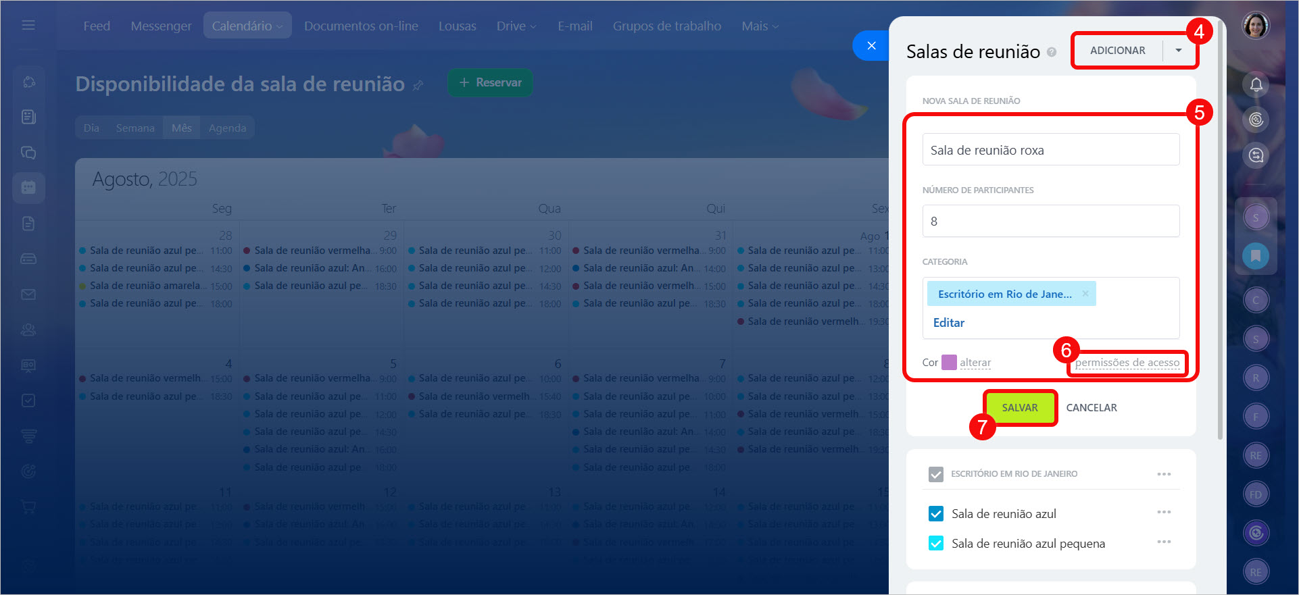Open the calendar icon in left sidebar
Viewport: 1299px width, 595px height.
coord(28,187)
